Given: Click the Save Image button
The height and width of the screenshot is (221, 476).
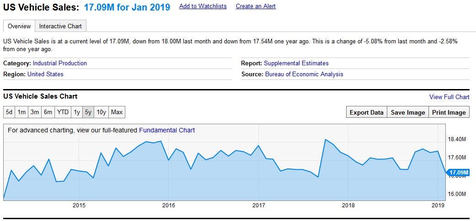Looking at the screenshot, I should [x=408, y=112].
